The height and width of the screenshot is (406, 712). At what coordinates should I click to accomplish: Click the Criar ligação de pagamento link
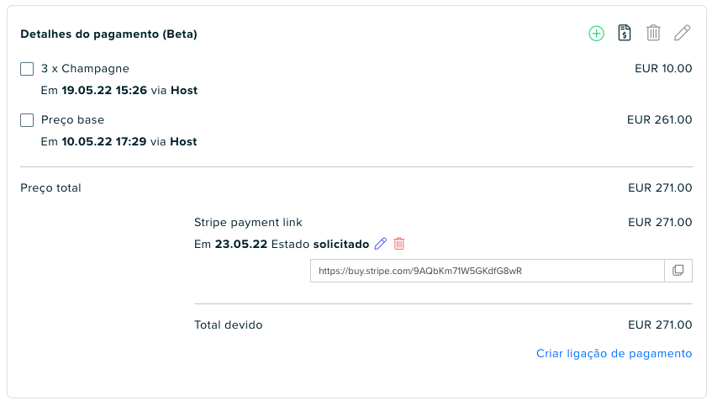pos(614,353)
